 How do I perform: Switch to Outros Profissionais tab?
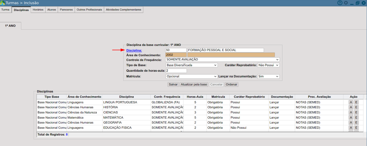(x=89, y=10)
